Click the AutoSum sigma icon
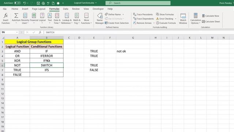Image resolution: width=234 pixels, height=132 pixels. point(16,15)
